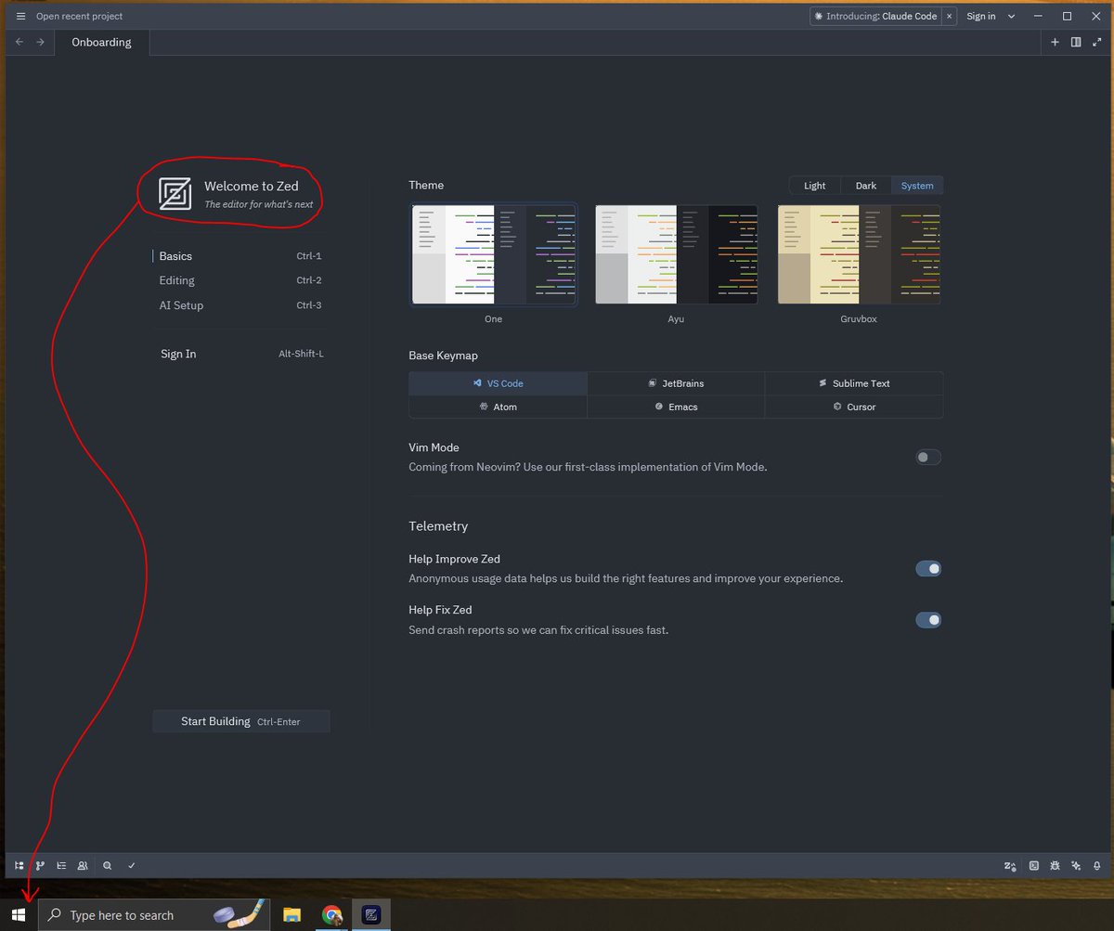This screenshot has height=931, width=1114.
Task: Choose Cursor base keymap
Action: pyautogui.click(x=854, y=407)
